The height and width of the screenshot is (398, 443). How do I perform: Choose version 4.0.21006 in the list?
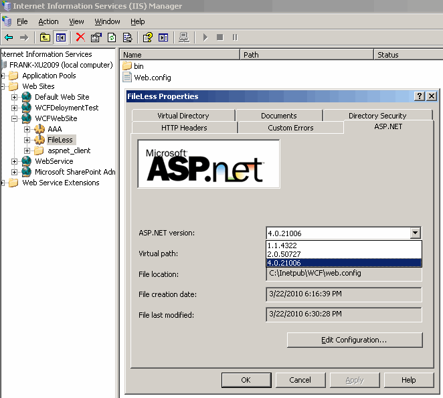[344, 263]
